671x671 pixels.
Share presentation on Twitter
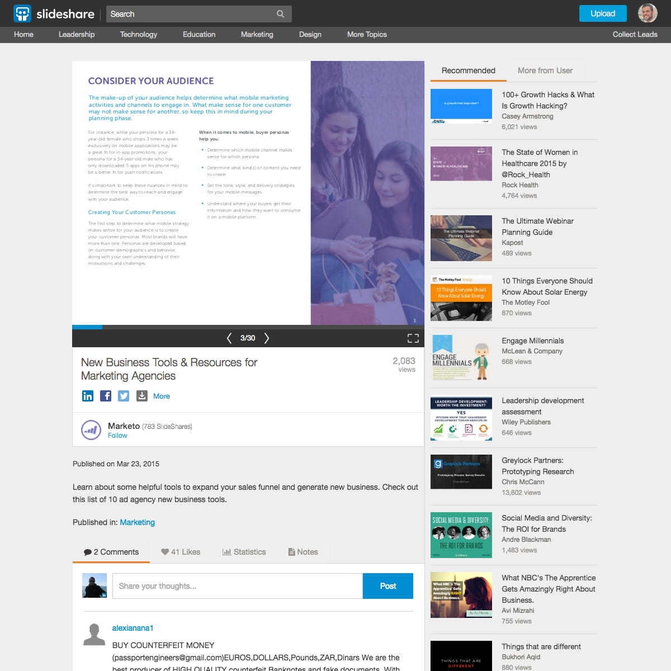point(124,396)
